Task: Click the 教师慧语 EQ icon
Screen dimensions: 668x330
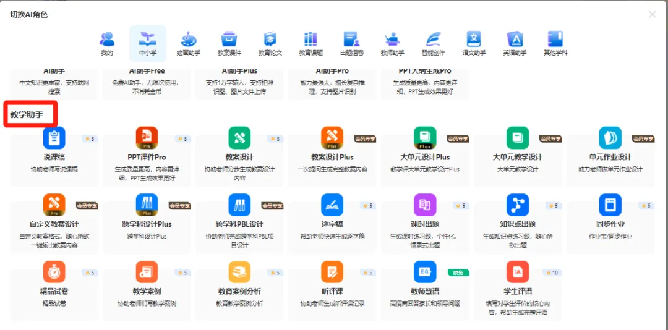Action: pos(425,272)
